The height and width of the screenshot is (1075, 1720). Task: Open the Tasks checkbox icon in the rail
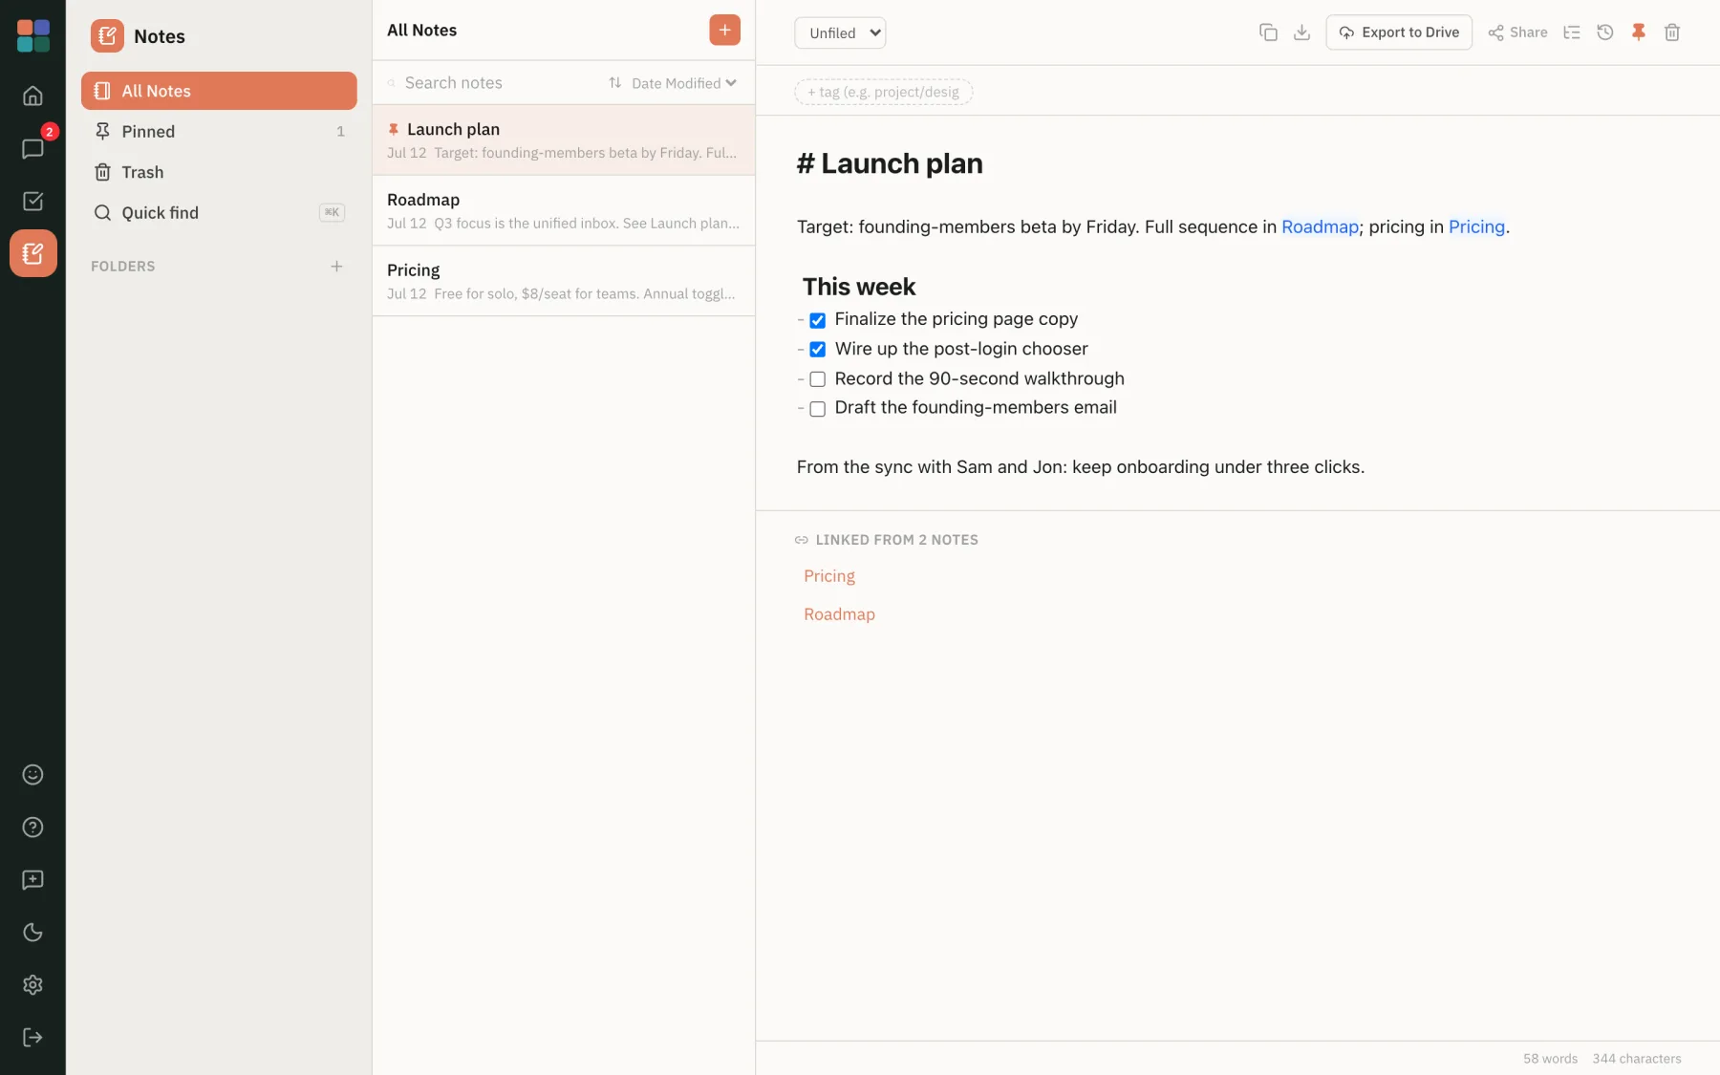tap(32, 201)
